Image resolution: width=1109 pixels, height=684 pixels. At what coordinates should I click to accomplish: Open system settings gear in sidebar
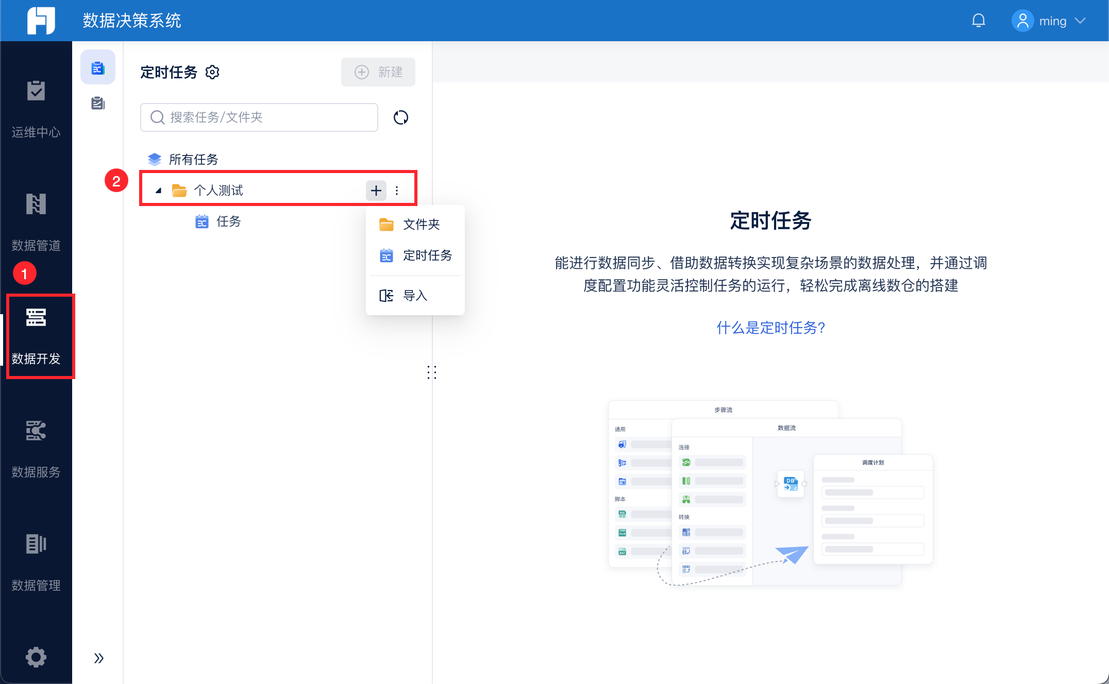[x=36, y=657]
